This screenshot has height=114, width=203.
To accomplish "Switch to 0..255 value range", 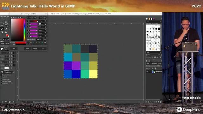I will [34, 18].
